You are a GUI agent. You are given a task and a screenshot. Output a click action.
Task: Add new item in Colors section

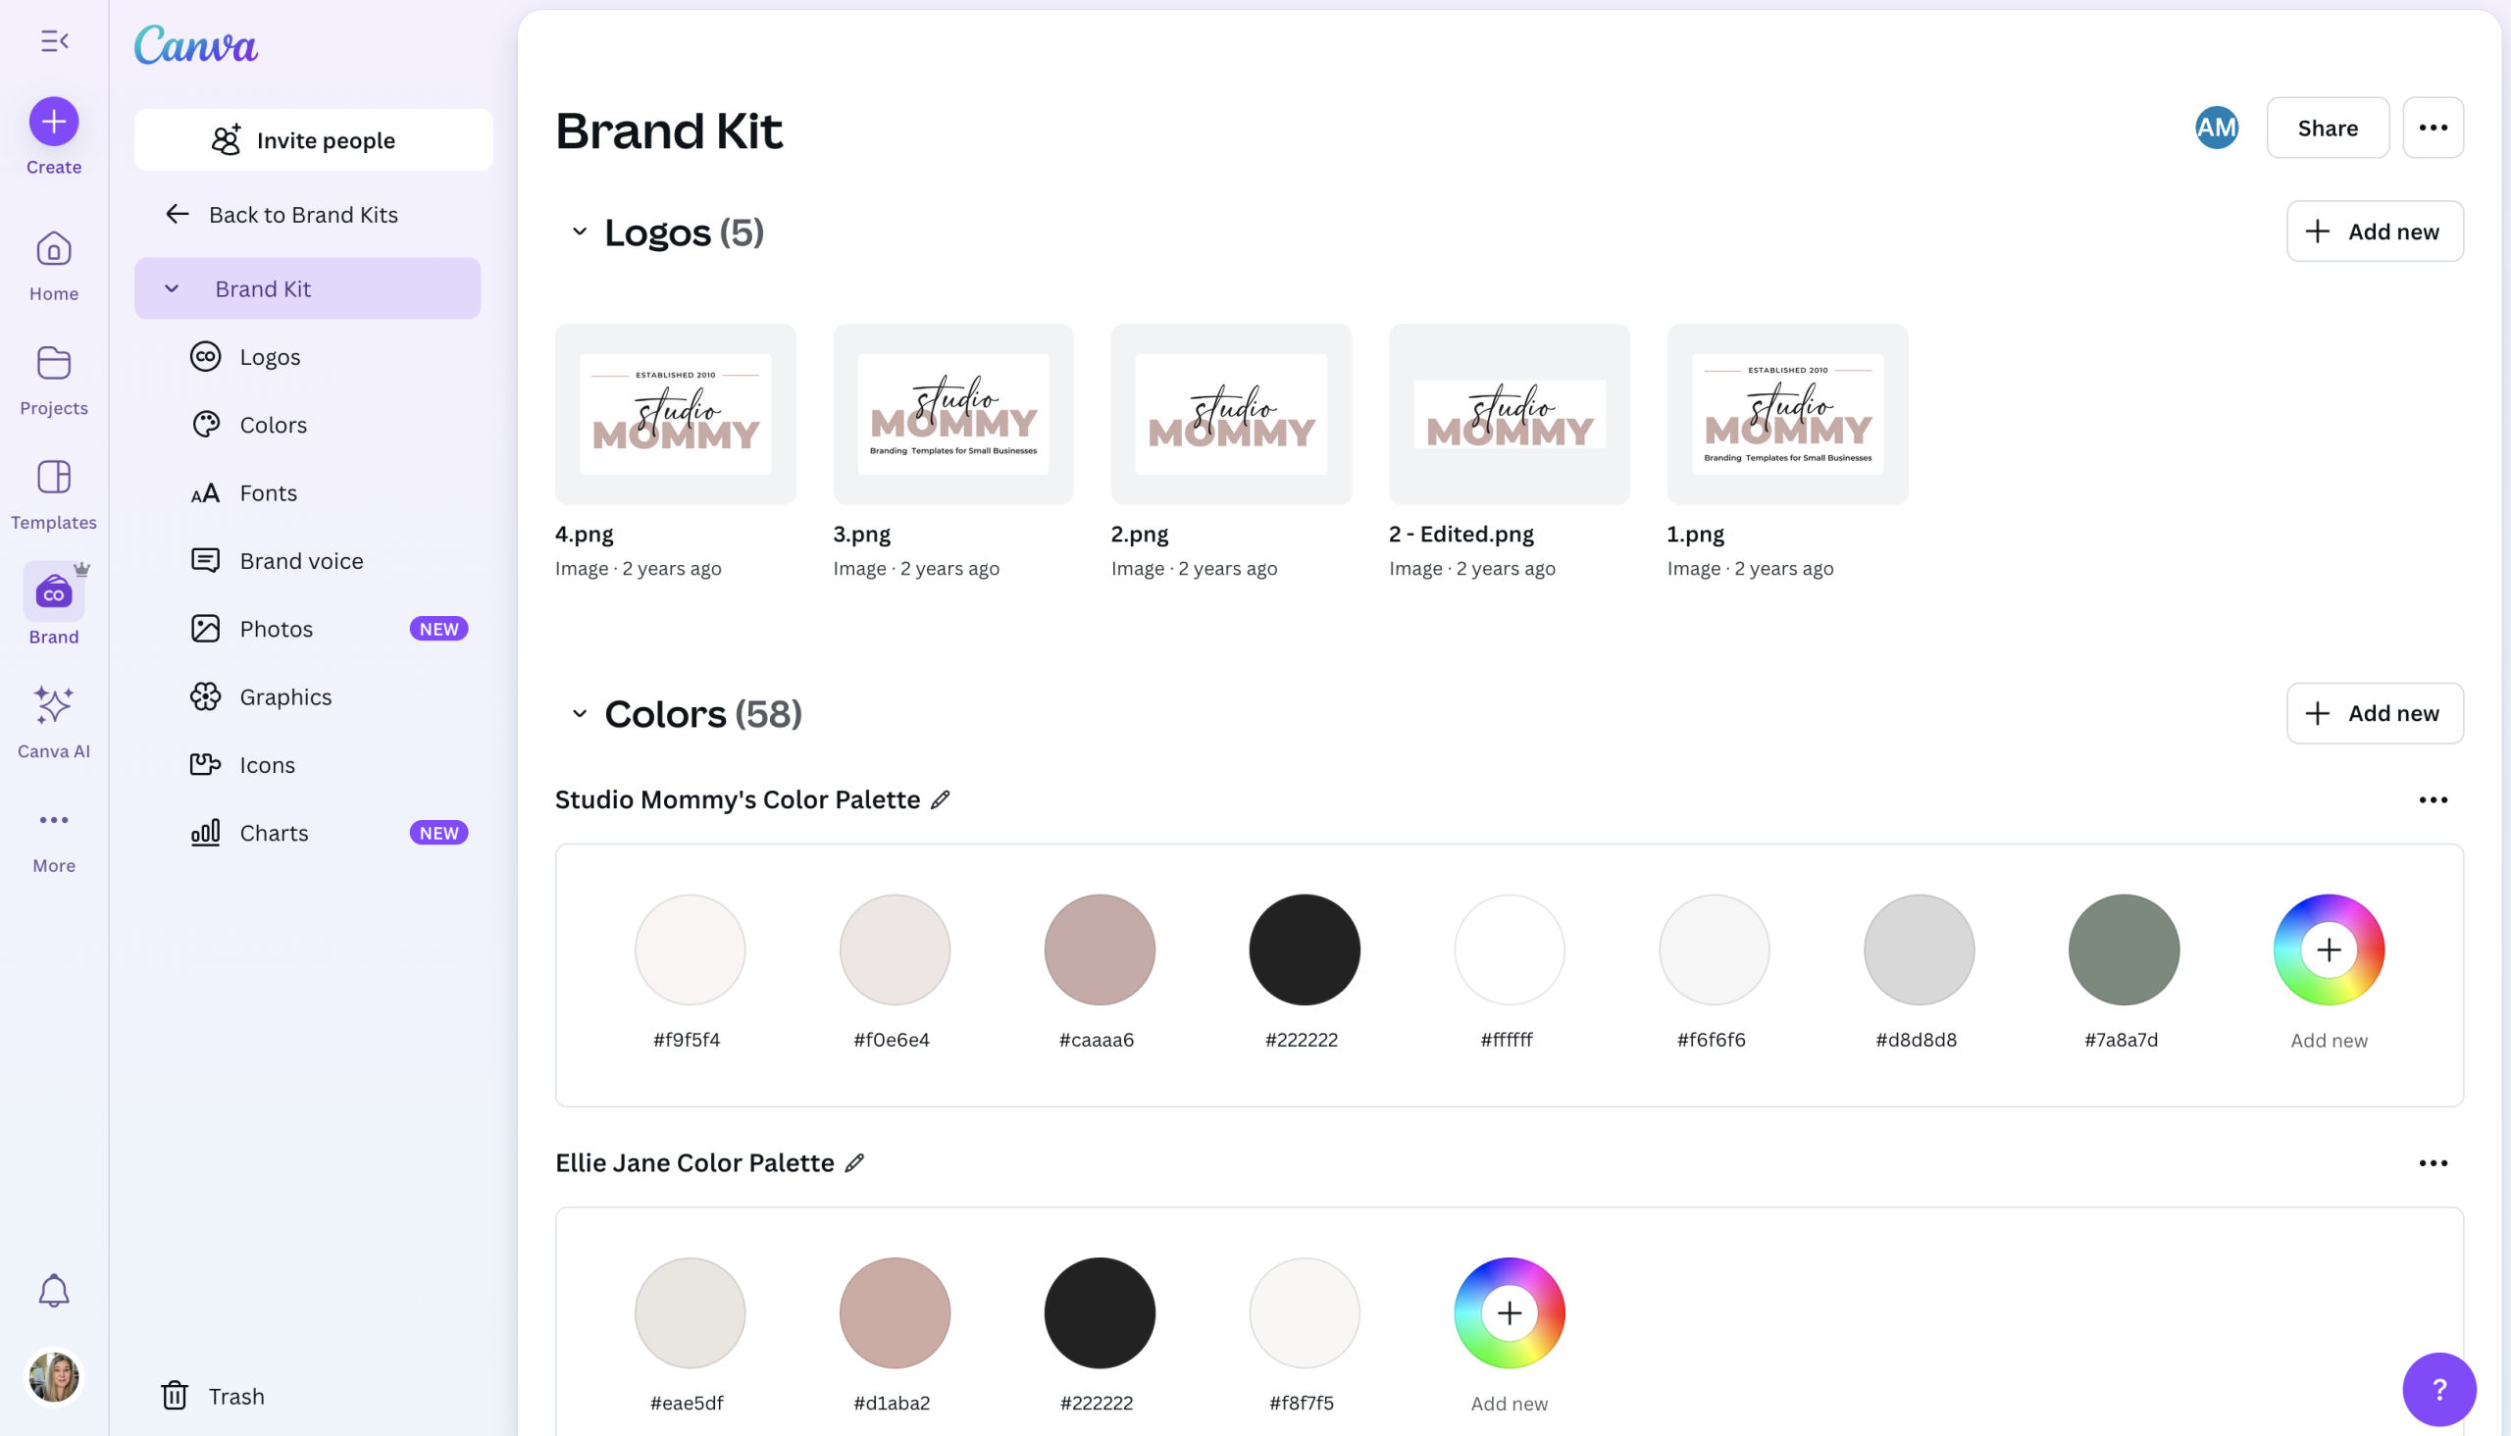click(x=2374, y=713)
